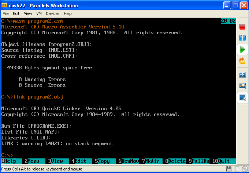Click the '0 Severe Errors' line
This screenshot has width=249, height=173.
click(x=42, y=85)
